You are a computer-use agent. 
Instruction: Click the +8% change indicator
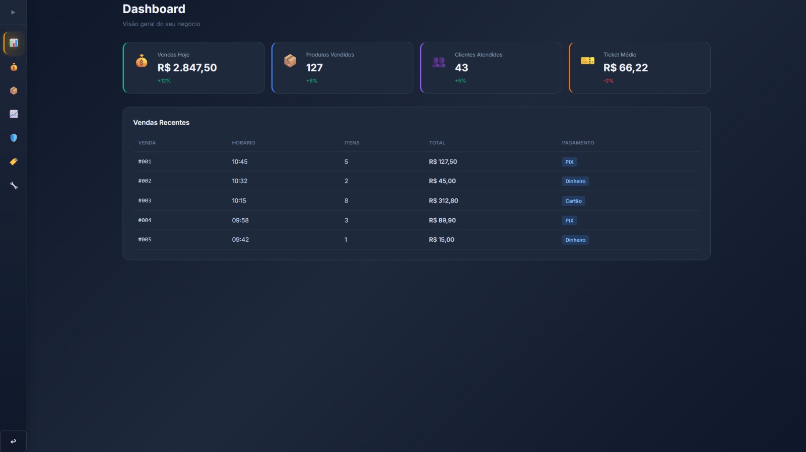tap(312, 81)
